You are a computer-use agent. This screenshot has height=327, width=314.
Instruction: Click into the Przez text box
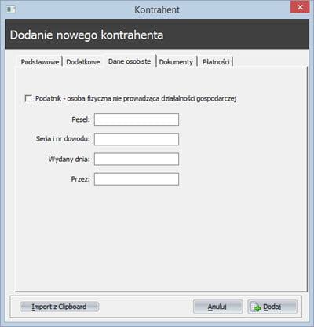point(137,179)
